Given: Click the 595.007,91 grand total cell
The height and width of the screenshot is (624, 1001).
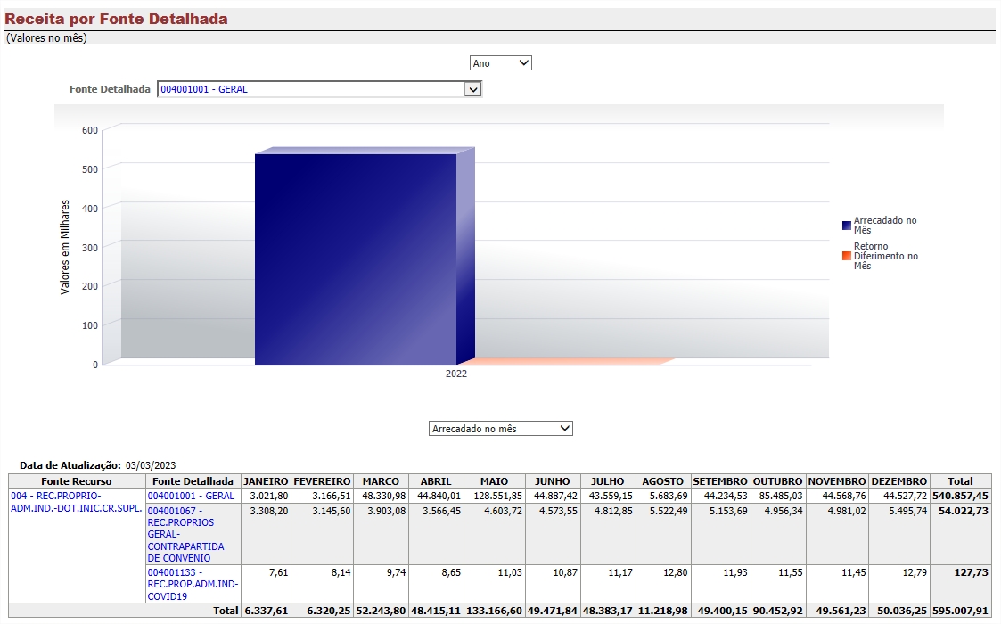Looking at the screenshot, I should (x=960, y=611).
